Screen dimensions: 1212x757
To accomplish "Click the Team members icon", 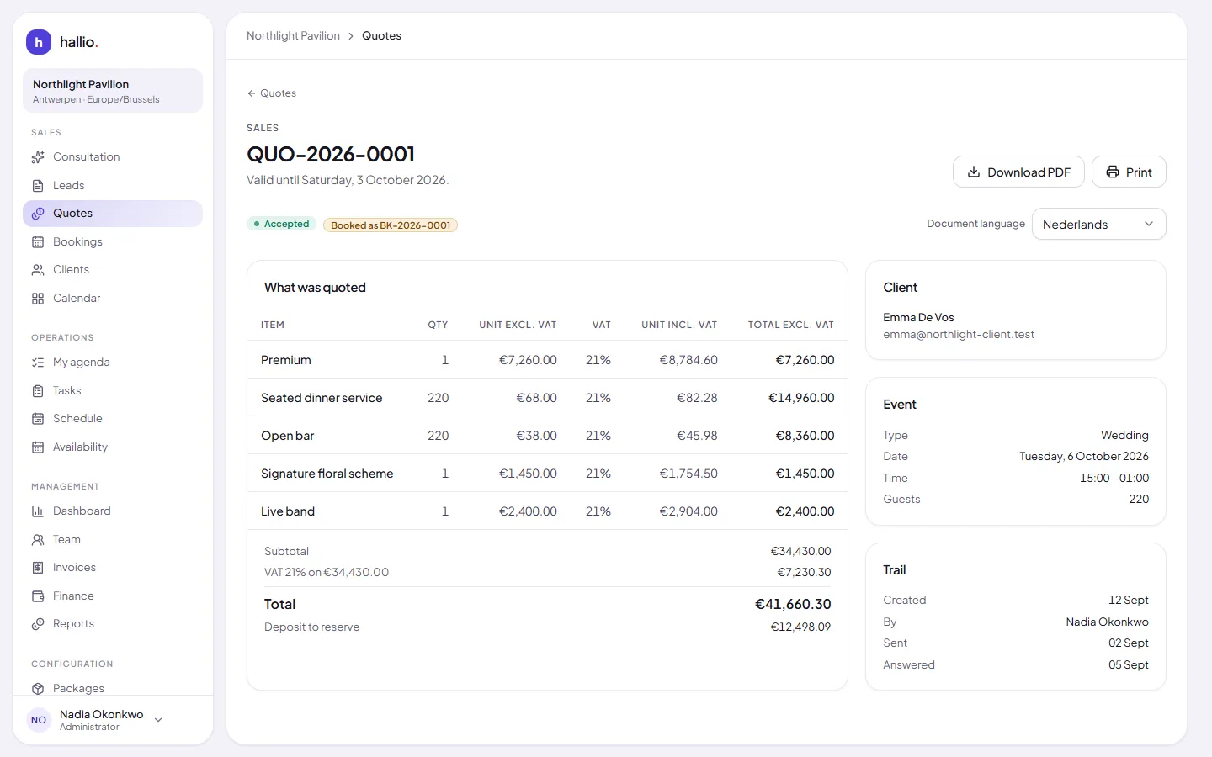I will (38, 540).
